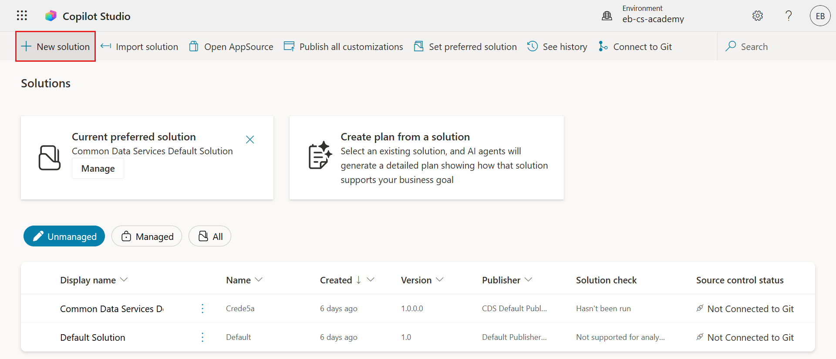Click the Search magnifier icon

731,46
